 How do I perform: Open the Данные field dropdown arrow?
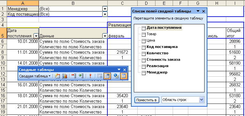105,36
